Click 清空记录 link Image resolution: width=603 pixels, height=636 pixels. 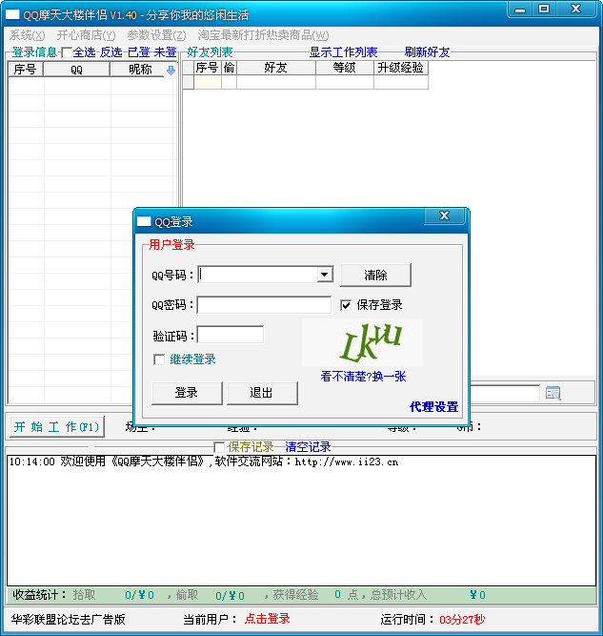(x=308, y=447)
